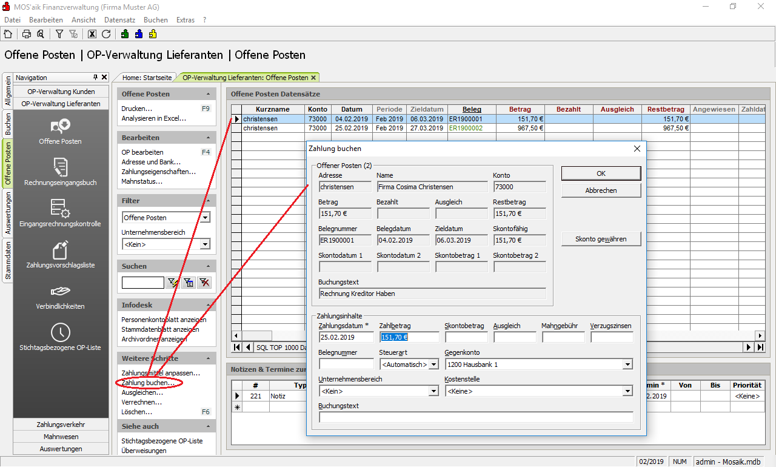Click the refresh arrow toolbar icon
This screenshot has width=776, height=467.
coord(106,34)
